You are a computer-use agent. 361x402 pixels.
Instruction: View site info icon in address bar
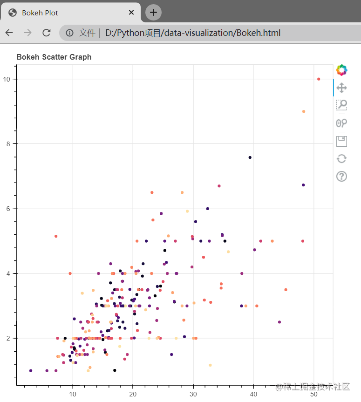coord(69,33)
